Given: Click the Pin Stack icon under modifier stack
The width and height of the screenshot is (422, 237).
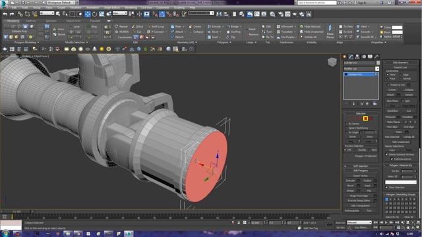Looking at the screenshot, I should (347, 103).
